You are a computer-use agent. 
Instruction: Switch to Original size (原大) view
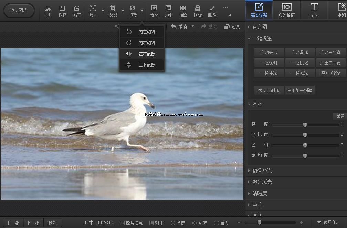[221, 223]
